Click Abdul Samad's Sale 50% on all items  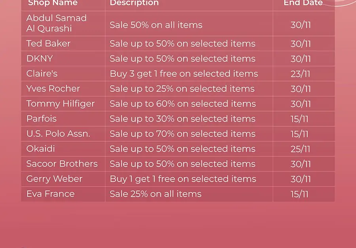(156, 25)
